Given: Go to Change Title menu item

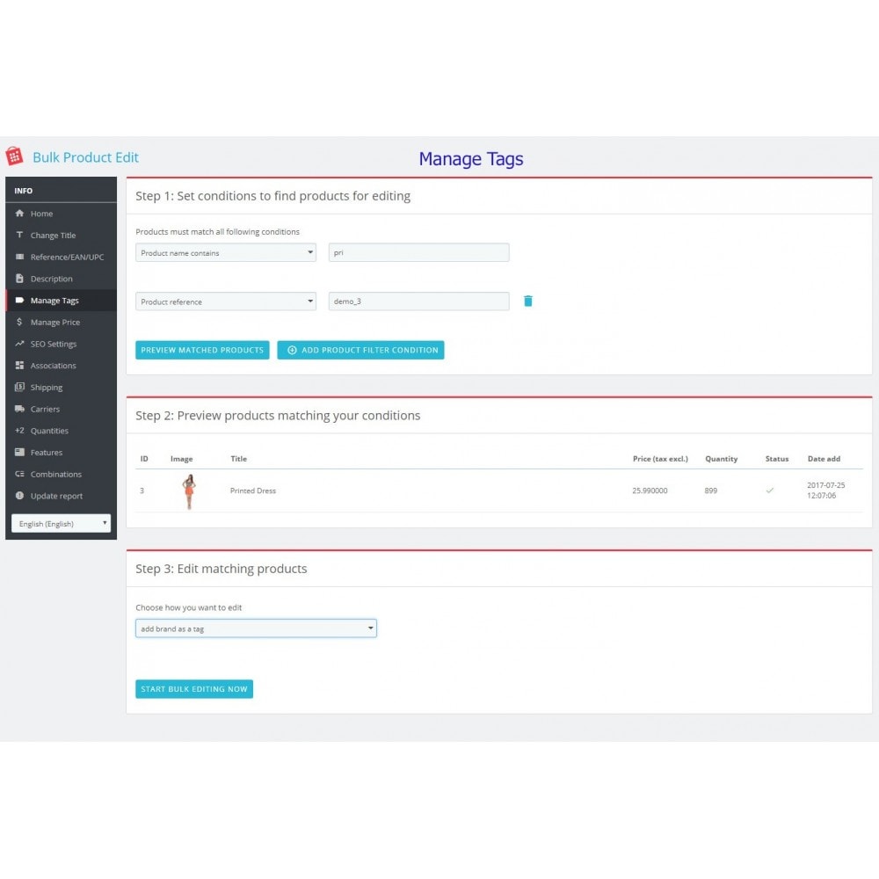Looking at the screenshot, I should tap(53, 236).
